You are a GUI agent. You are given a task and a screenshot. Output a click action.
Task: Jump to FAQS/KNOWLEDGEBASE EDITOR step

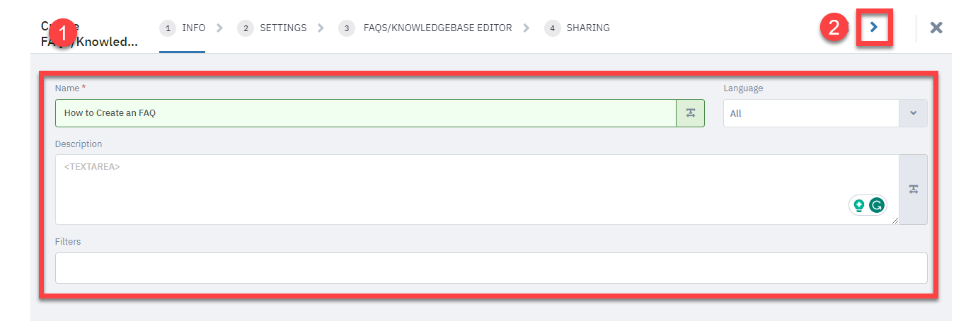[x=425, y=28]
